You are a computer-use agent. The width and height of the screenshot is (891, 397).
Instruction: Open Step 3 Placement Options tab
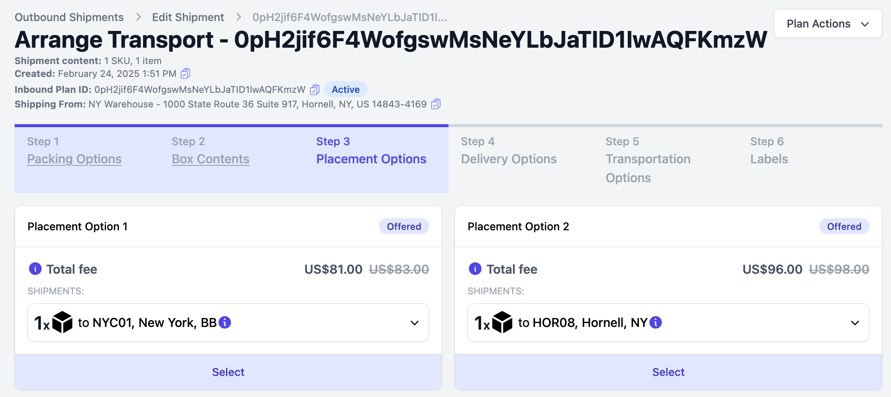(371, 159)
